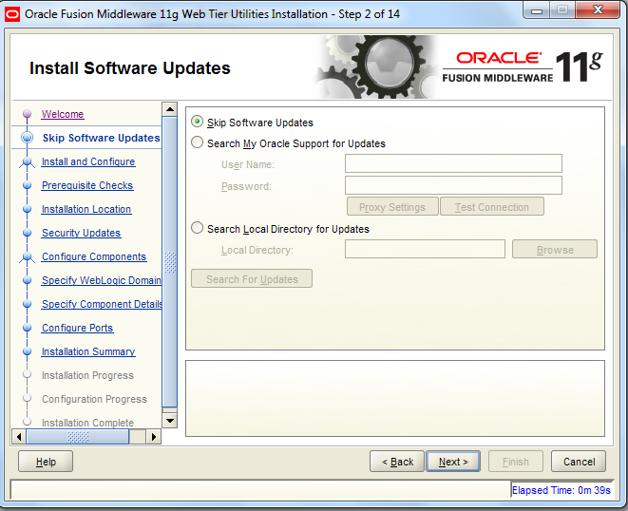Open Prerequisite Checks step
This screenshot has height=511, width=628.
tap(87, 185)
